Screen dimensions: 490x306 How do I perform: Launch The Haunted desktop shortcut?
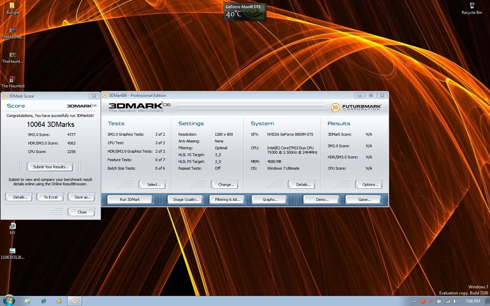point(13,82)
